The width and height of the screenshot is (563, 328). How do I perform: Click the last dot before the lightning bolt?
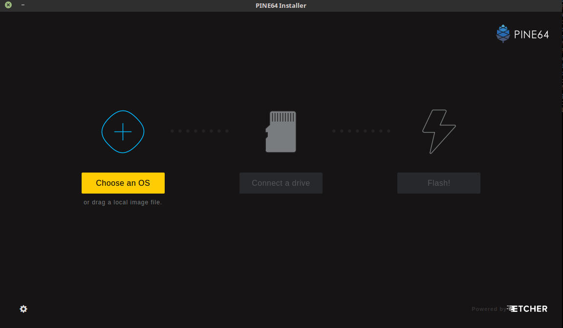click(x=389, y=131)
